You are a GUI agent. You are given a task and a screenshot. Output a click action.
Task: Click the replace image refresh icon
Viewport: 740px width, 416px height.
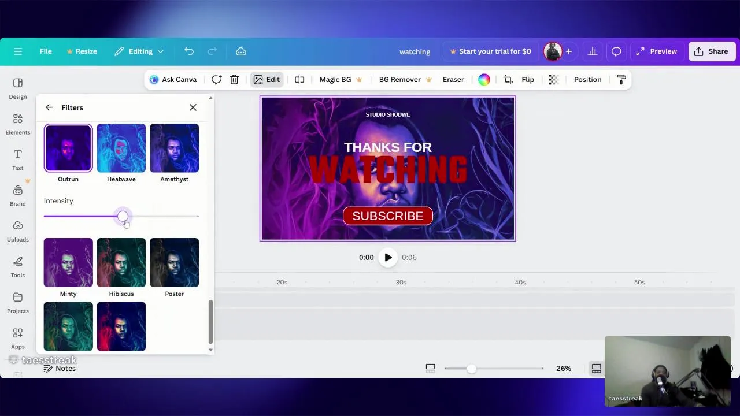pyautogui.click(x=216, y=80)
